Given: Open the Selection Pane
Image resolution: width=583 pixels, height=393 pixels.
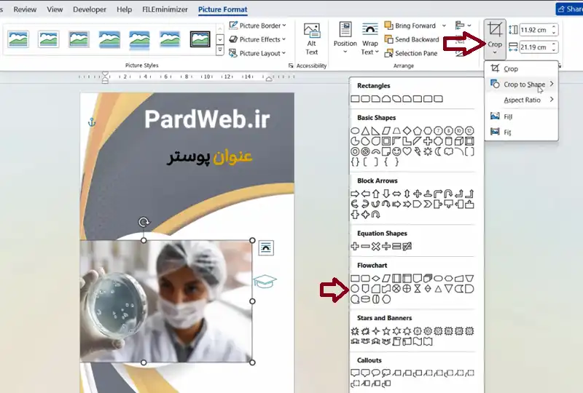Looking at the screenshot, I should [x=411, y=53].
